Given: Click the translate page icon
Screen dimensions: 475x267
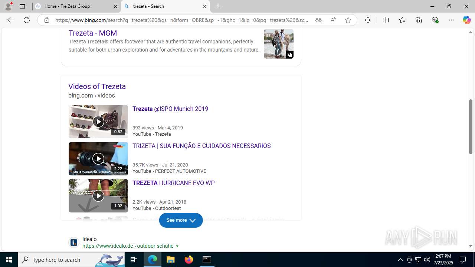Looking at the screenshot, I should click(318, 20).
